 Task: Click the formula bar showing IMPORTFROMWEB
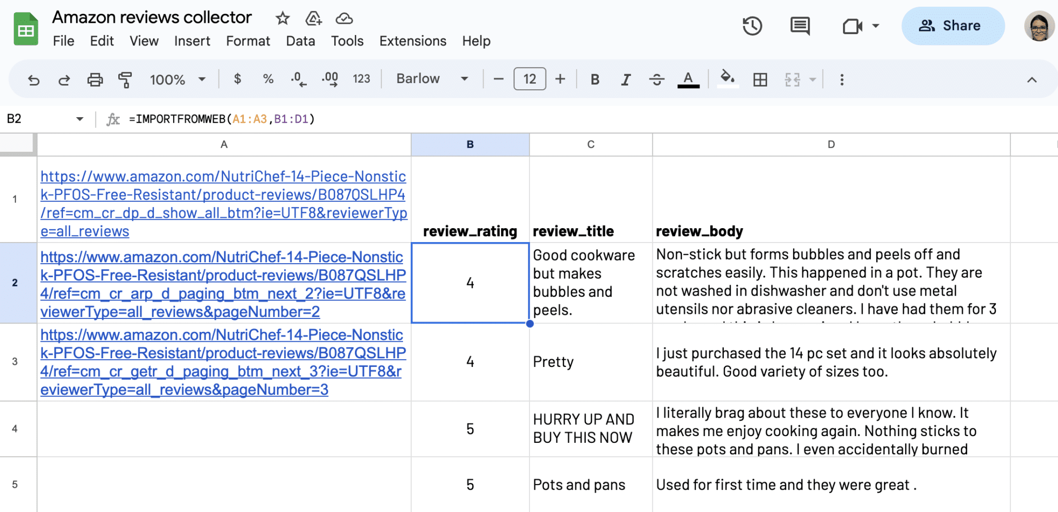click(x=222, y=119)
